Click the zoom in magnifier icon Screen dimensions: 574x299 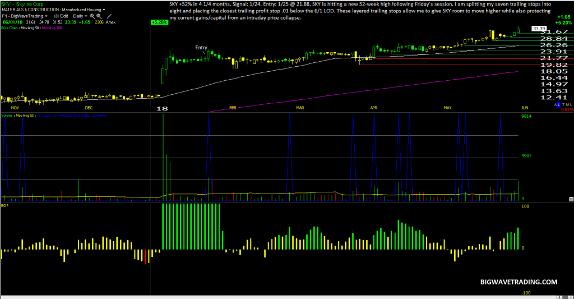pos(92,16)
